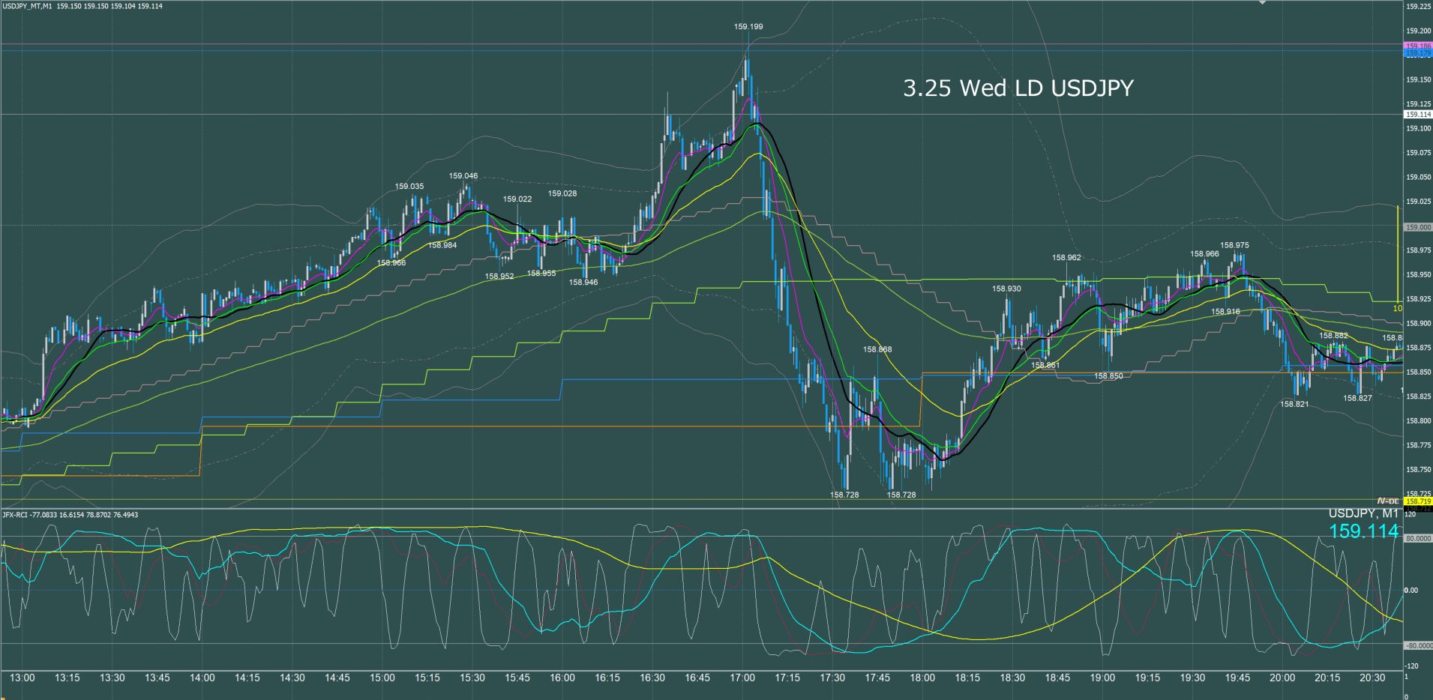
Task: Select the blue 159.179 price tag
Action: point(1417,53)
